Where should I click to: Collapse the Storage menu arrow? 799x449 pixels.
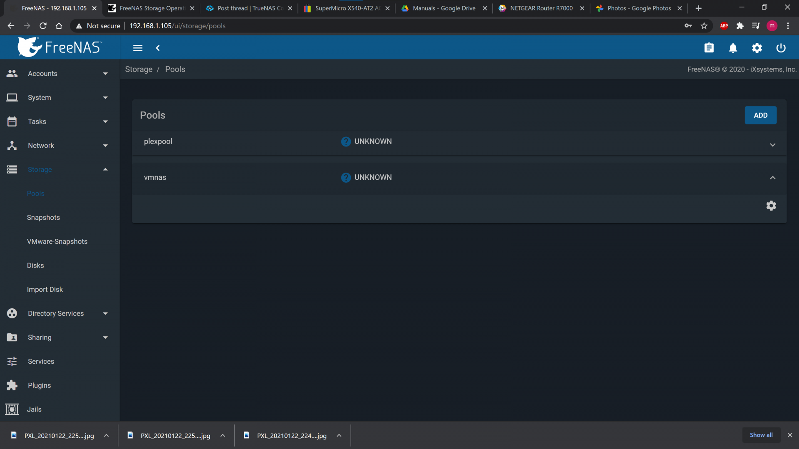[105, 169]
